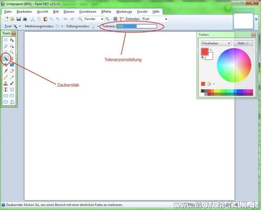Open the Effekte menu
Viewport: 262px width, 210px height.
tap(106, 12)
